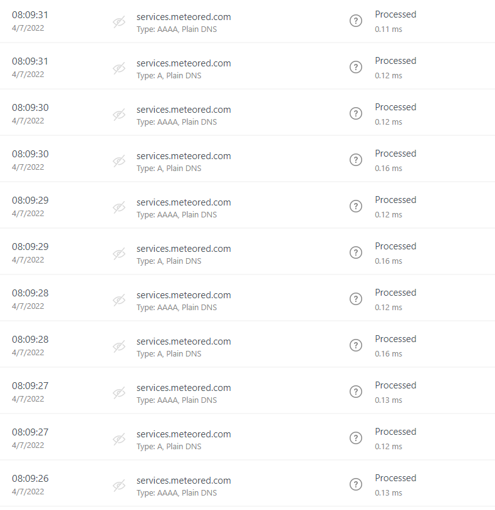Open the help icon on the 08:09:26 AAAA row

[356, 484]
